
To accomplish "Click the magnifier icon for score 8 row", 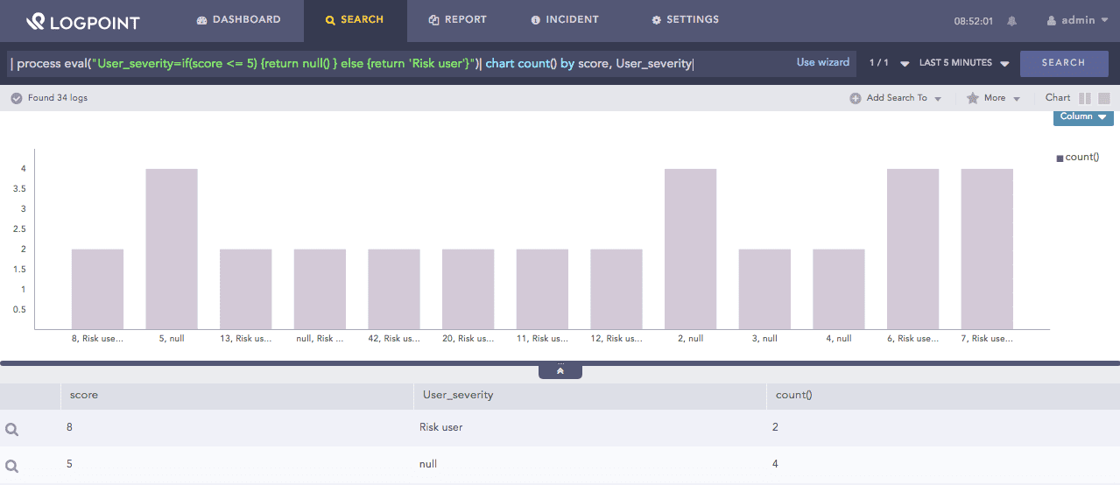I will (x=12, y=429).
